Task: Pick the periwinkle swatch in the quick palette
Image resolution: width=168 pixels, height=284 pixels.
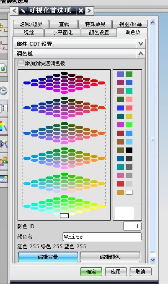Action: coord(120,74)
